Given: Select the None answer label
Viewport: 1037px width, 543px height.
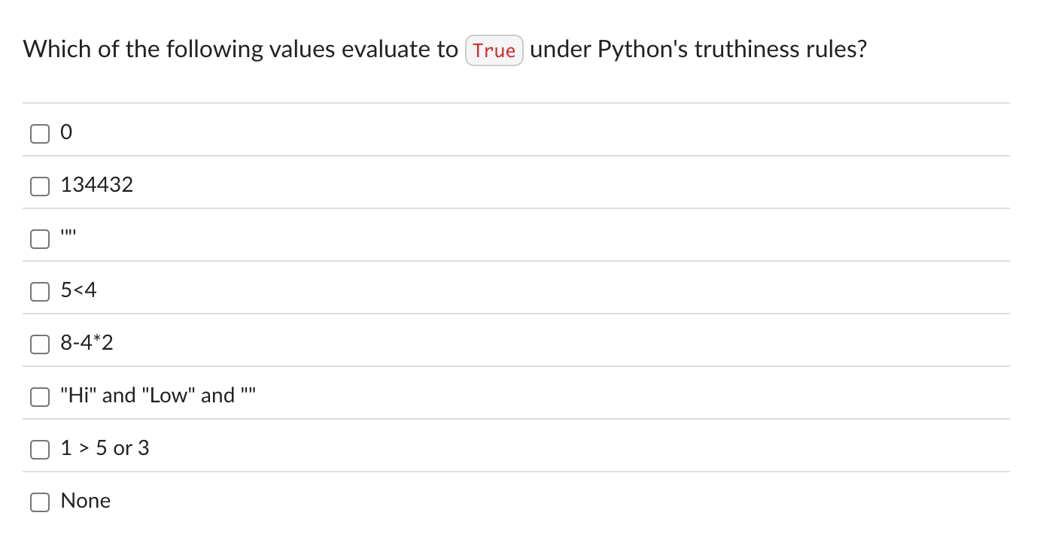Looking at the screenshot, I should click(x=85, y=500).
